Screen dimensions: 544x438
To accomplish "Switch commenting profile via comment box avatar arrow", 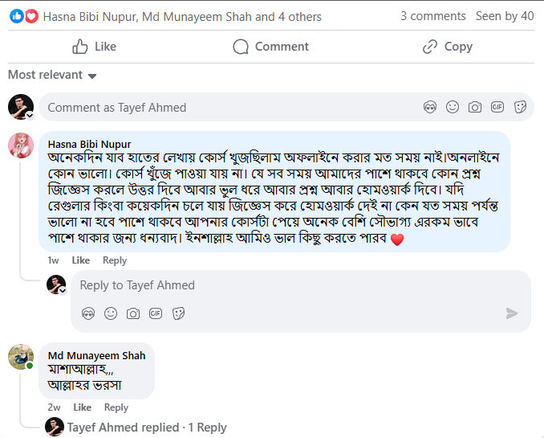I will 30,116.
